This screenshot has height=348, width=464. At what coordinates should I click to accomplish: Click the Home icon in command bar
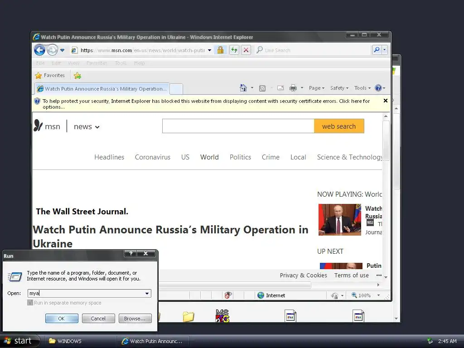point(243,88)
